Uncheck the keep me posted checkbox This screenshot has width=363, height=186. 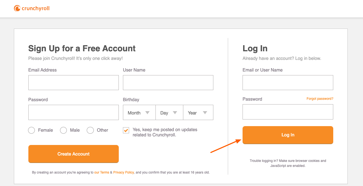tap(126, 130)
